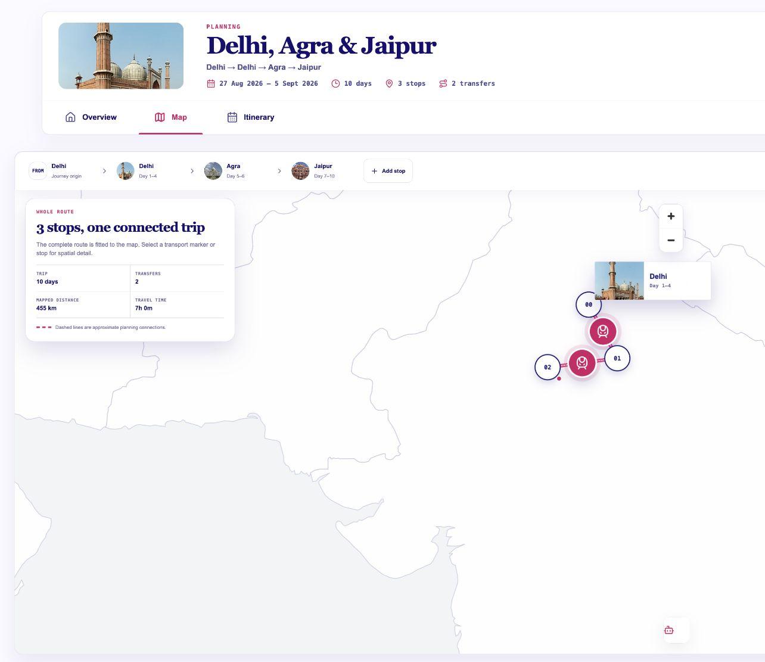Image resolution: width=765 pixels, height=662 pixels.
Task: Switch to the Itinerary tab
Action: 251,117
